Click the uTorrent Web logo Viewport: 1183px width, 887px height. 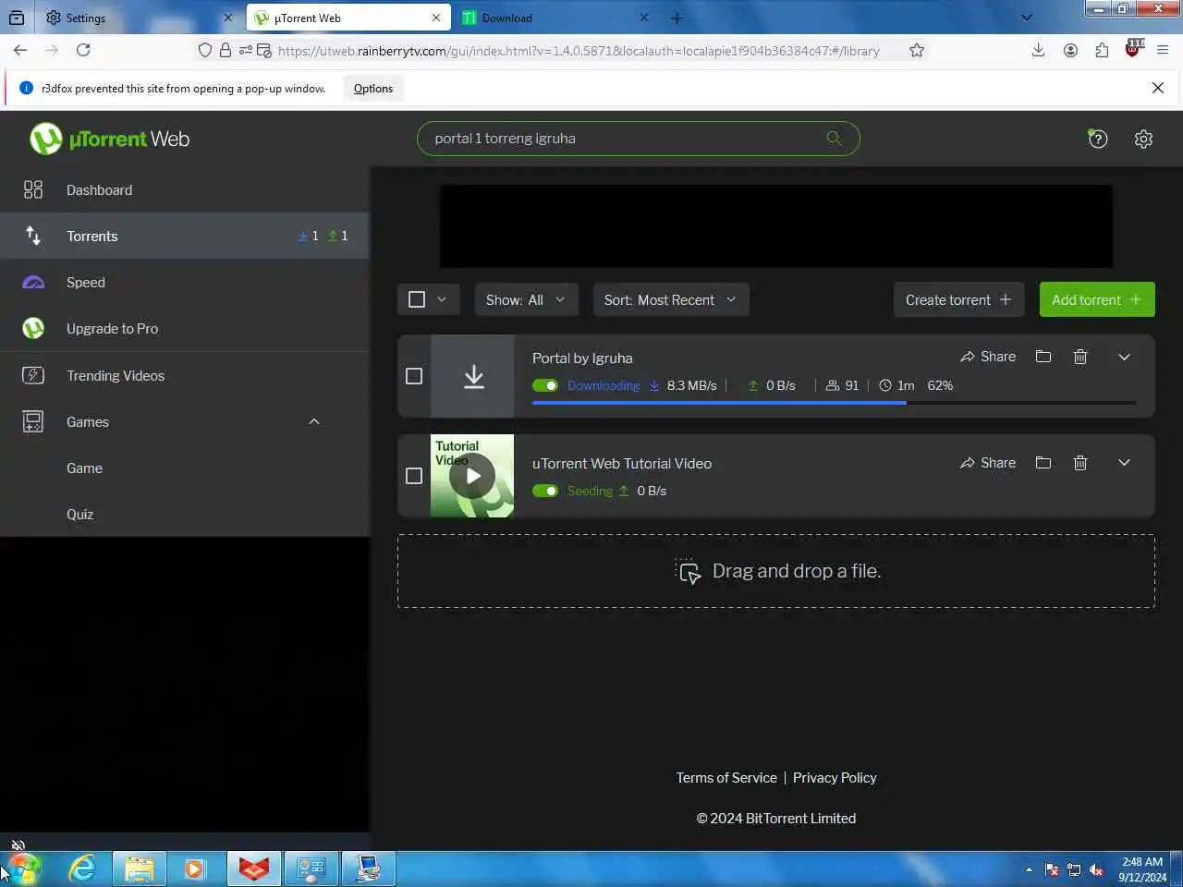[109, 139]
